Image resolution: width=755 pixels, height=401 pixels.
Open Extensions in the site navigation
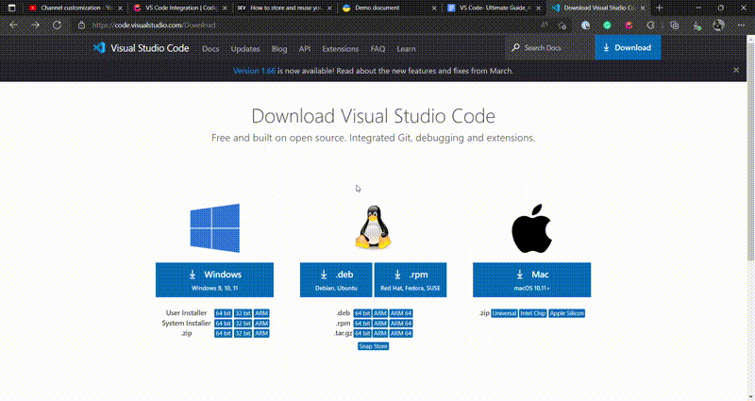341,49
